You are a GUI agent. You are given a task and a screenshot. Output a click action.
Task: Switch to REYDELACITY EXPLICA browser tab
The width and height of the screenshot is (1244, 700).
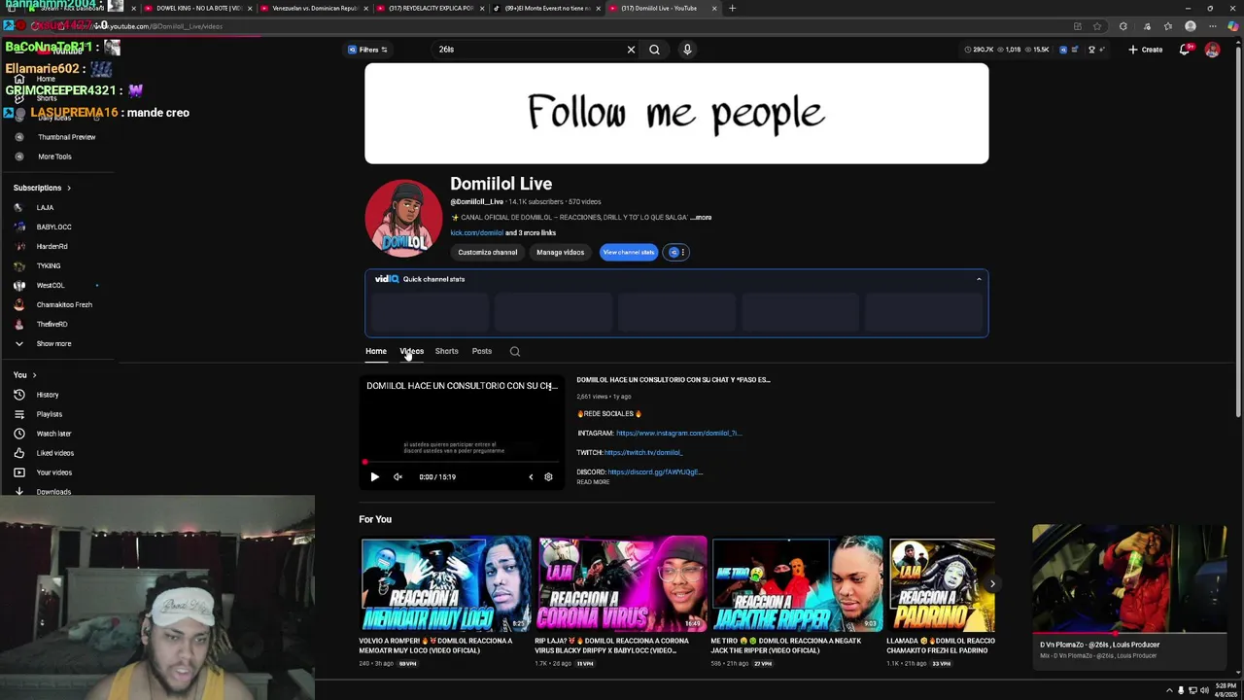click(430, 8)
